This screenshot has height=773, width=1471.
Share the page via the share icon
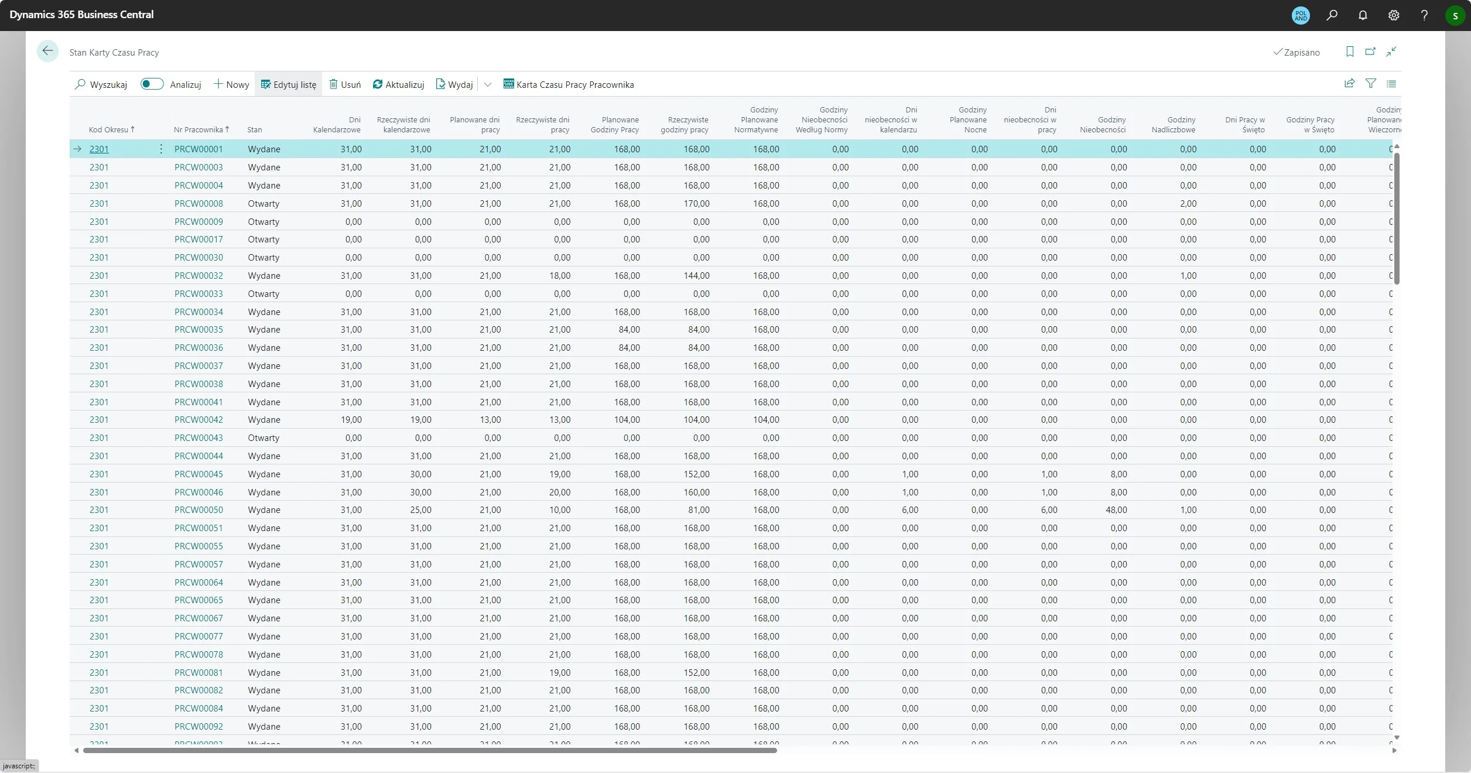[x=1349, y=83]
